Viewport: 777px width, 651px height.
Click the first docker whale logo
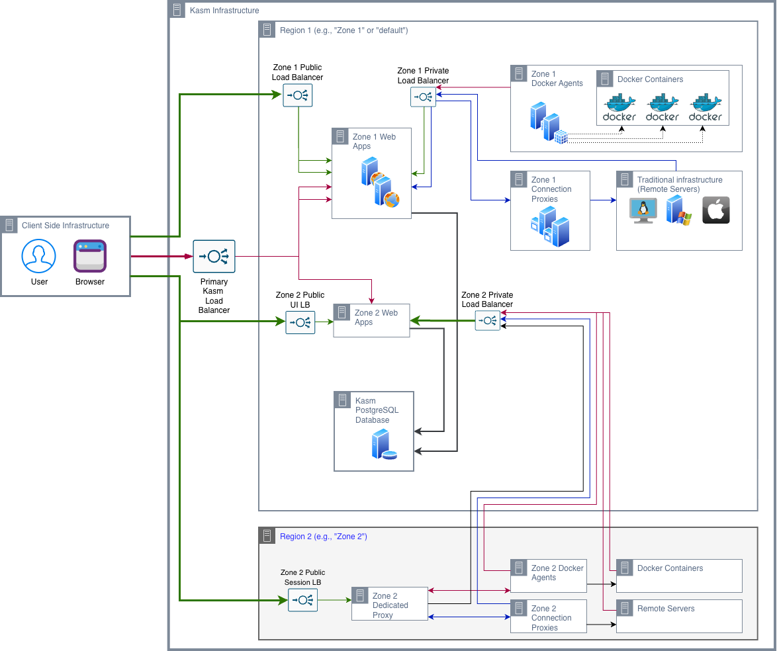[619, 108]
